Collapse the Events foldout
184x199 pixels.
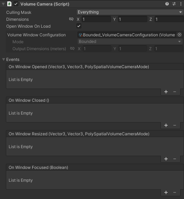pyautogui.click(x=3, y=60)
